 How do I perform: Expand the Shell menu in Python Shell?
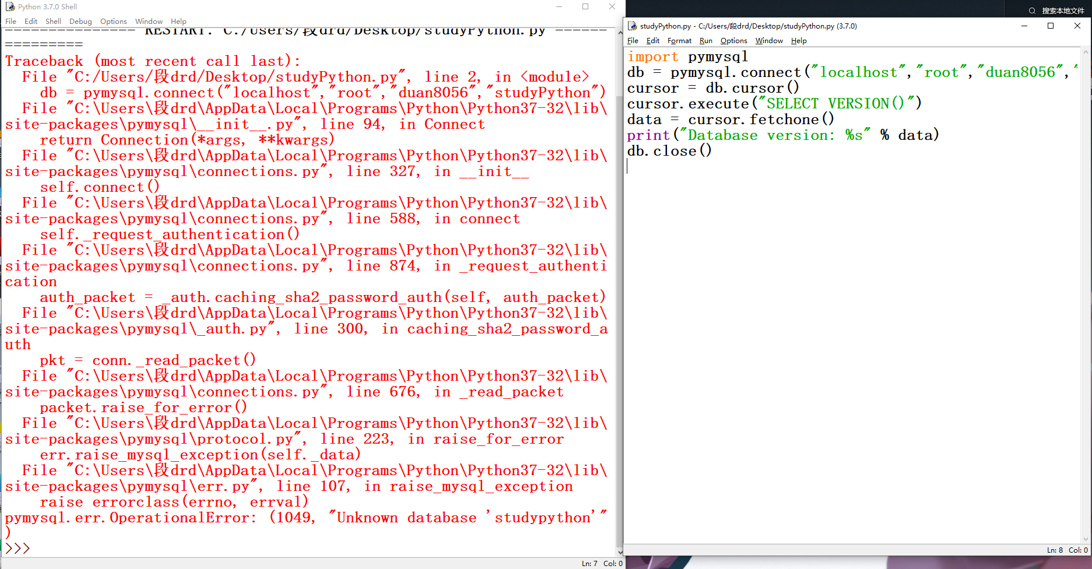tap(53, 22)
